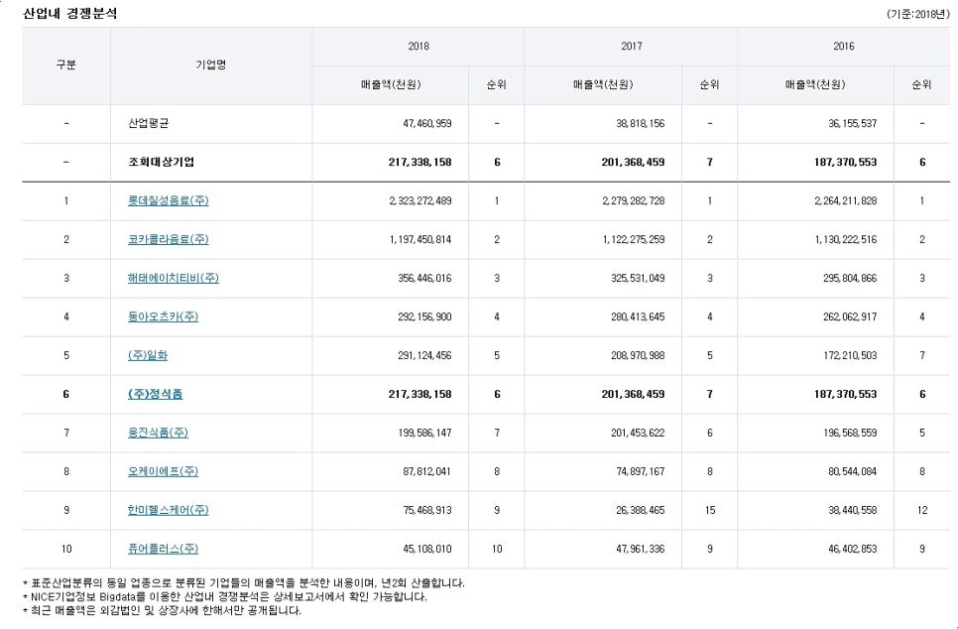Select 2017 sales value 47,961,336
This screenshot has width=958, height=629.
tap(640, 549)
